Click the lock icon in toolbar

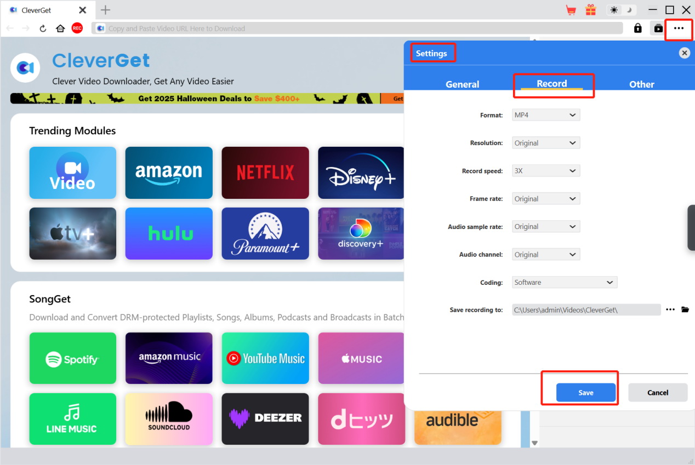[637, 28]
